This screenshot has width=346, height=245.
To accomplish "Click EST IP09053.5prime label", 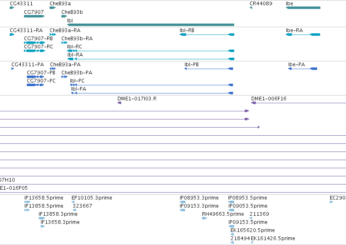I will pos(248,206).
